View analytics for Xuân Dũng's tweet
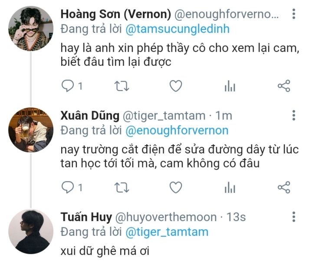Screen dimensions: 312x265 click(x=230, y=187)
